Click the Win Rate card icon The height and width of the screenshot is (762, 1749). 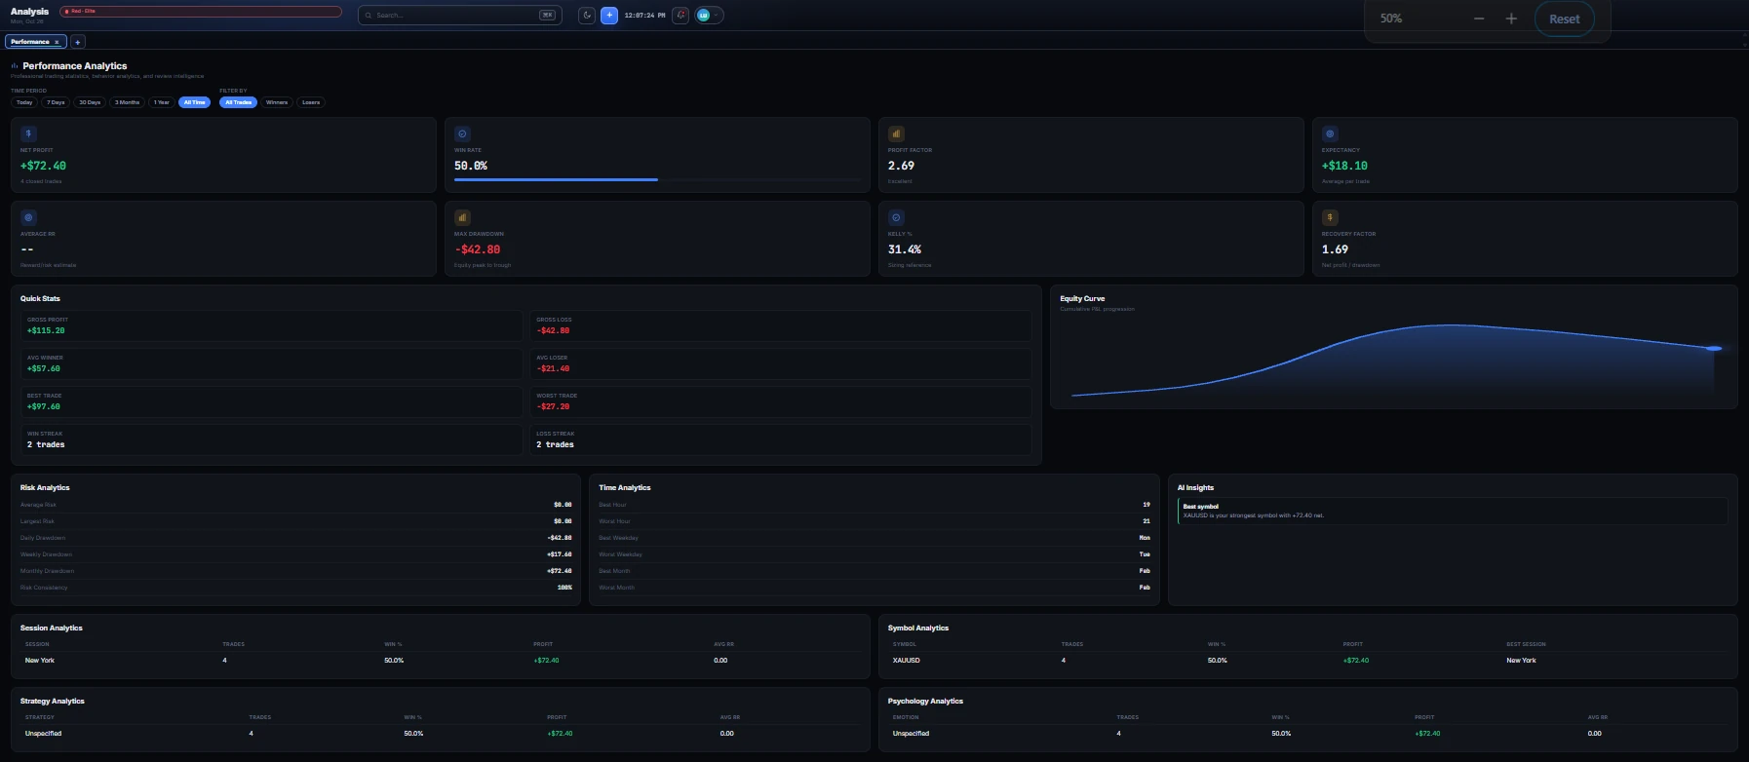pyautogui.click(x=462, y=133)
